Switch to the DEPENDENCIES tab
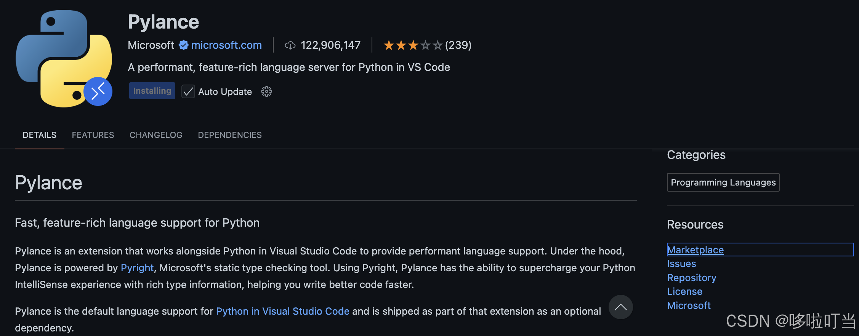Image resolution: width=859 pixels, height=336 pixels. coord(230,135)
